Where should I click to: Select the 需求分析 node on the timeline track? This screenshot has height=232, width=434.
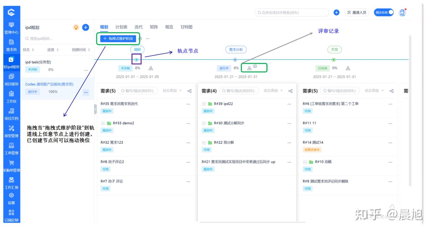coord(235,60)
